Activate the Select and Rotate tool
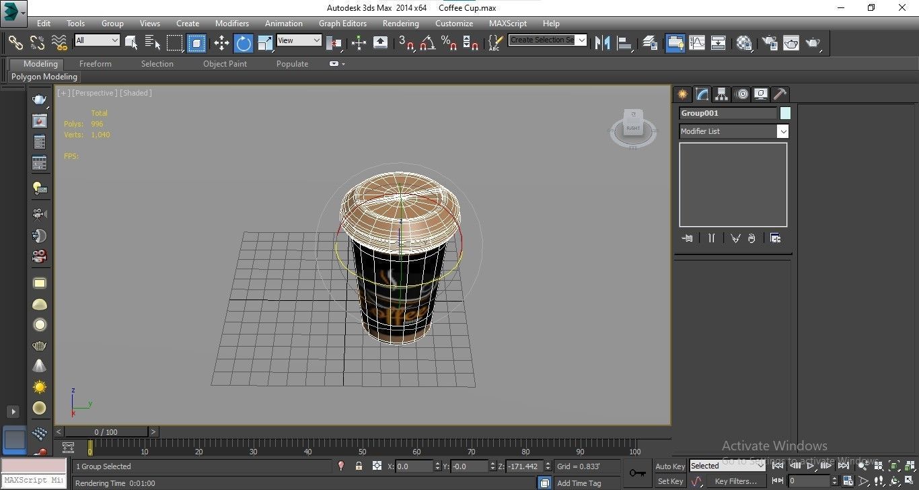Screen dimensions: 919x490 coord(243,42)
